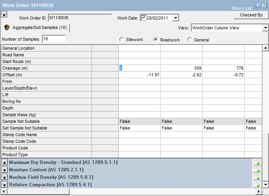Image resolution: width=269 pixels, height=196 pixels.
Task: Click export icon for Relative Compaction row
Action: point(257,185)
